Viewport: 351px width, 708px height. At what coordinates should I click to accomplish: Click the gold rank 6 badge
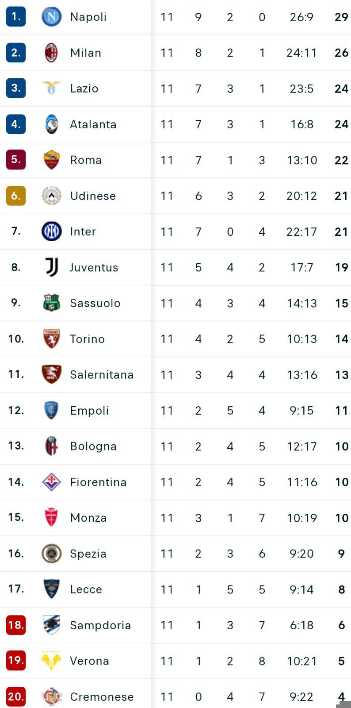(x=16, y=196)
